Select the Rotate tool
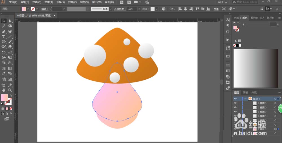The image size is (282, 143). click(x=4, y=52)
